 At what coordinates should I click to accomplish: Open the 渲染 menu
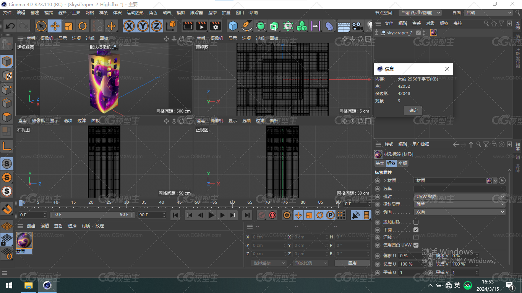tap(212, 13)
